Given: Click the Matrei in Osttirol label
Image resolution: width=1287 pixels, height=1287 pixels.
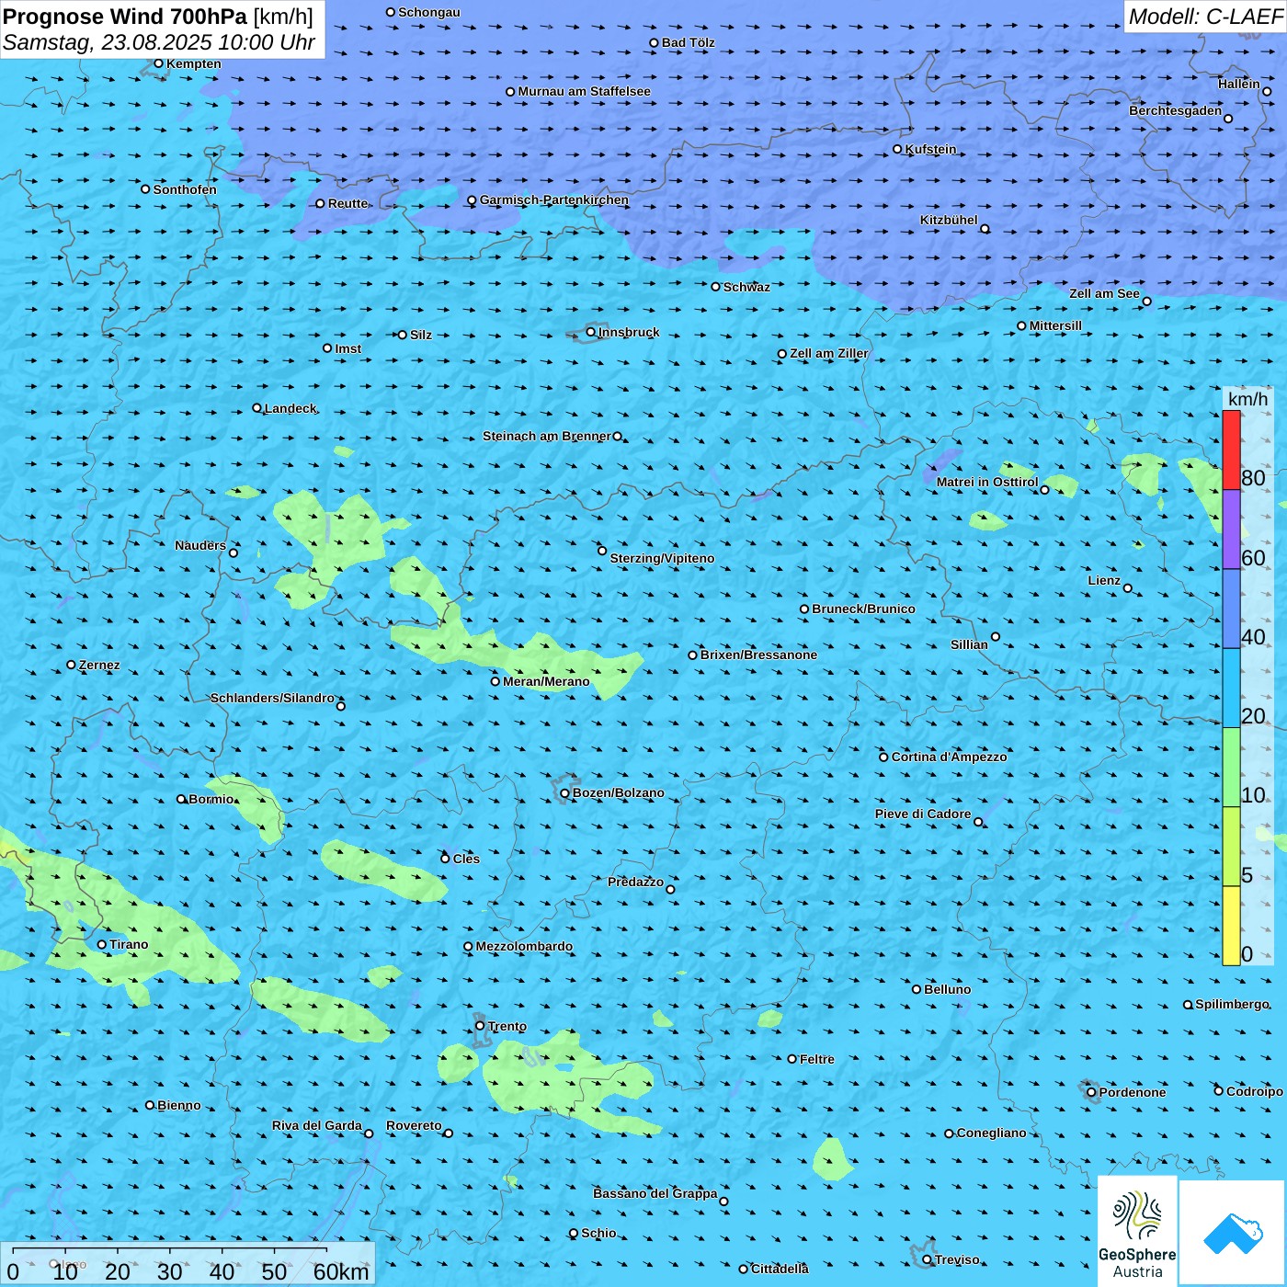Looking at the screenshot, I should pos(987,482).
